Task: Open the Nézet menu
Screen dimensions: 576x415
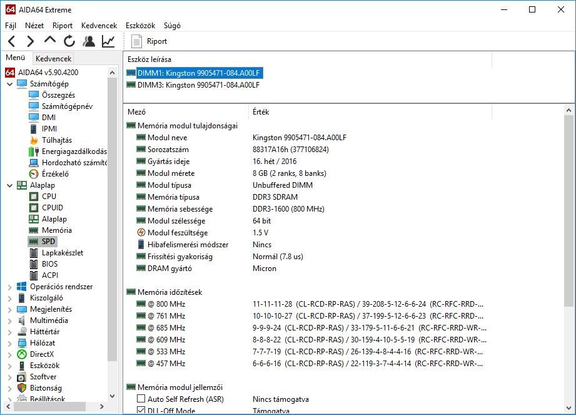Action: coord(34,26)
